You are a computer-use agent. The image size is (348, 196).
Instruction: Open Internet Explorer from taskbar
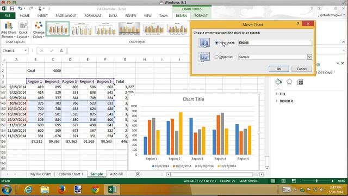28,189
